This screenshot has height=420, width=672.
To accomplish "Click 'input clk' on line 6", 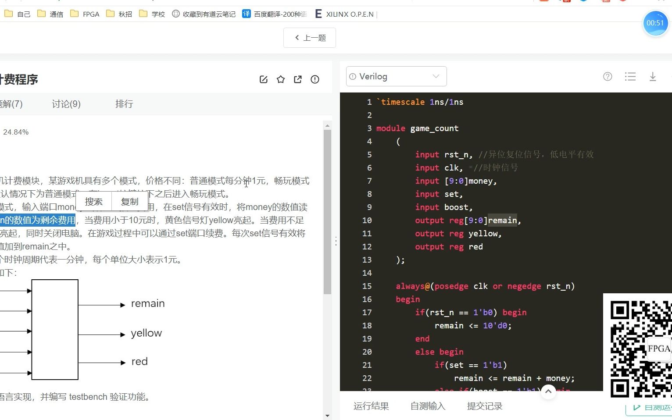I will pyautogui.click(x=439, y=167).
